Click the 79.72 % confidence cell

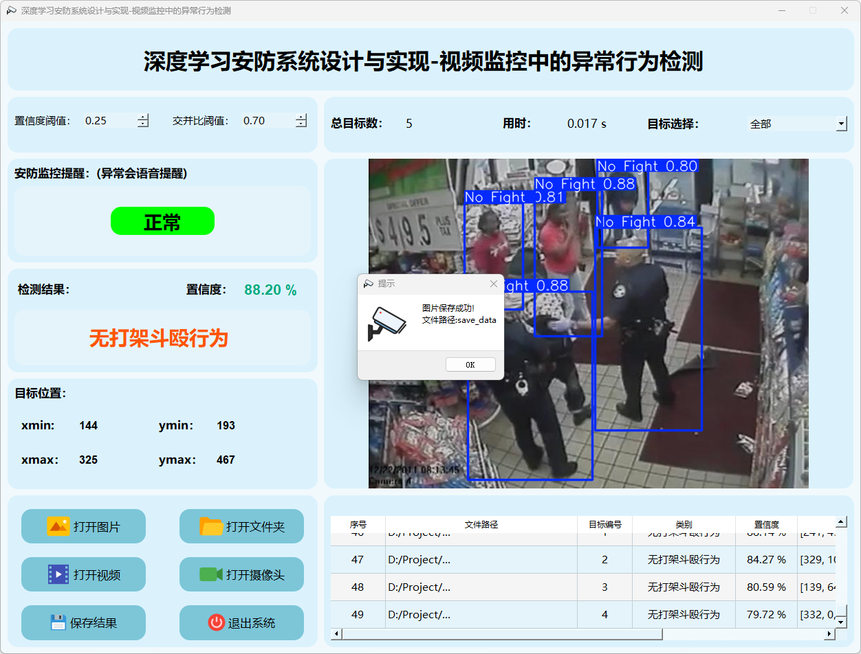pos(766,615)
